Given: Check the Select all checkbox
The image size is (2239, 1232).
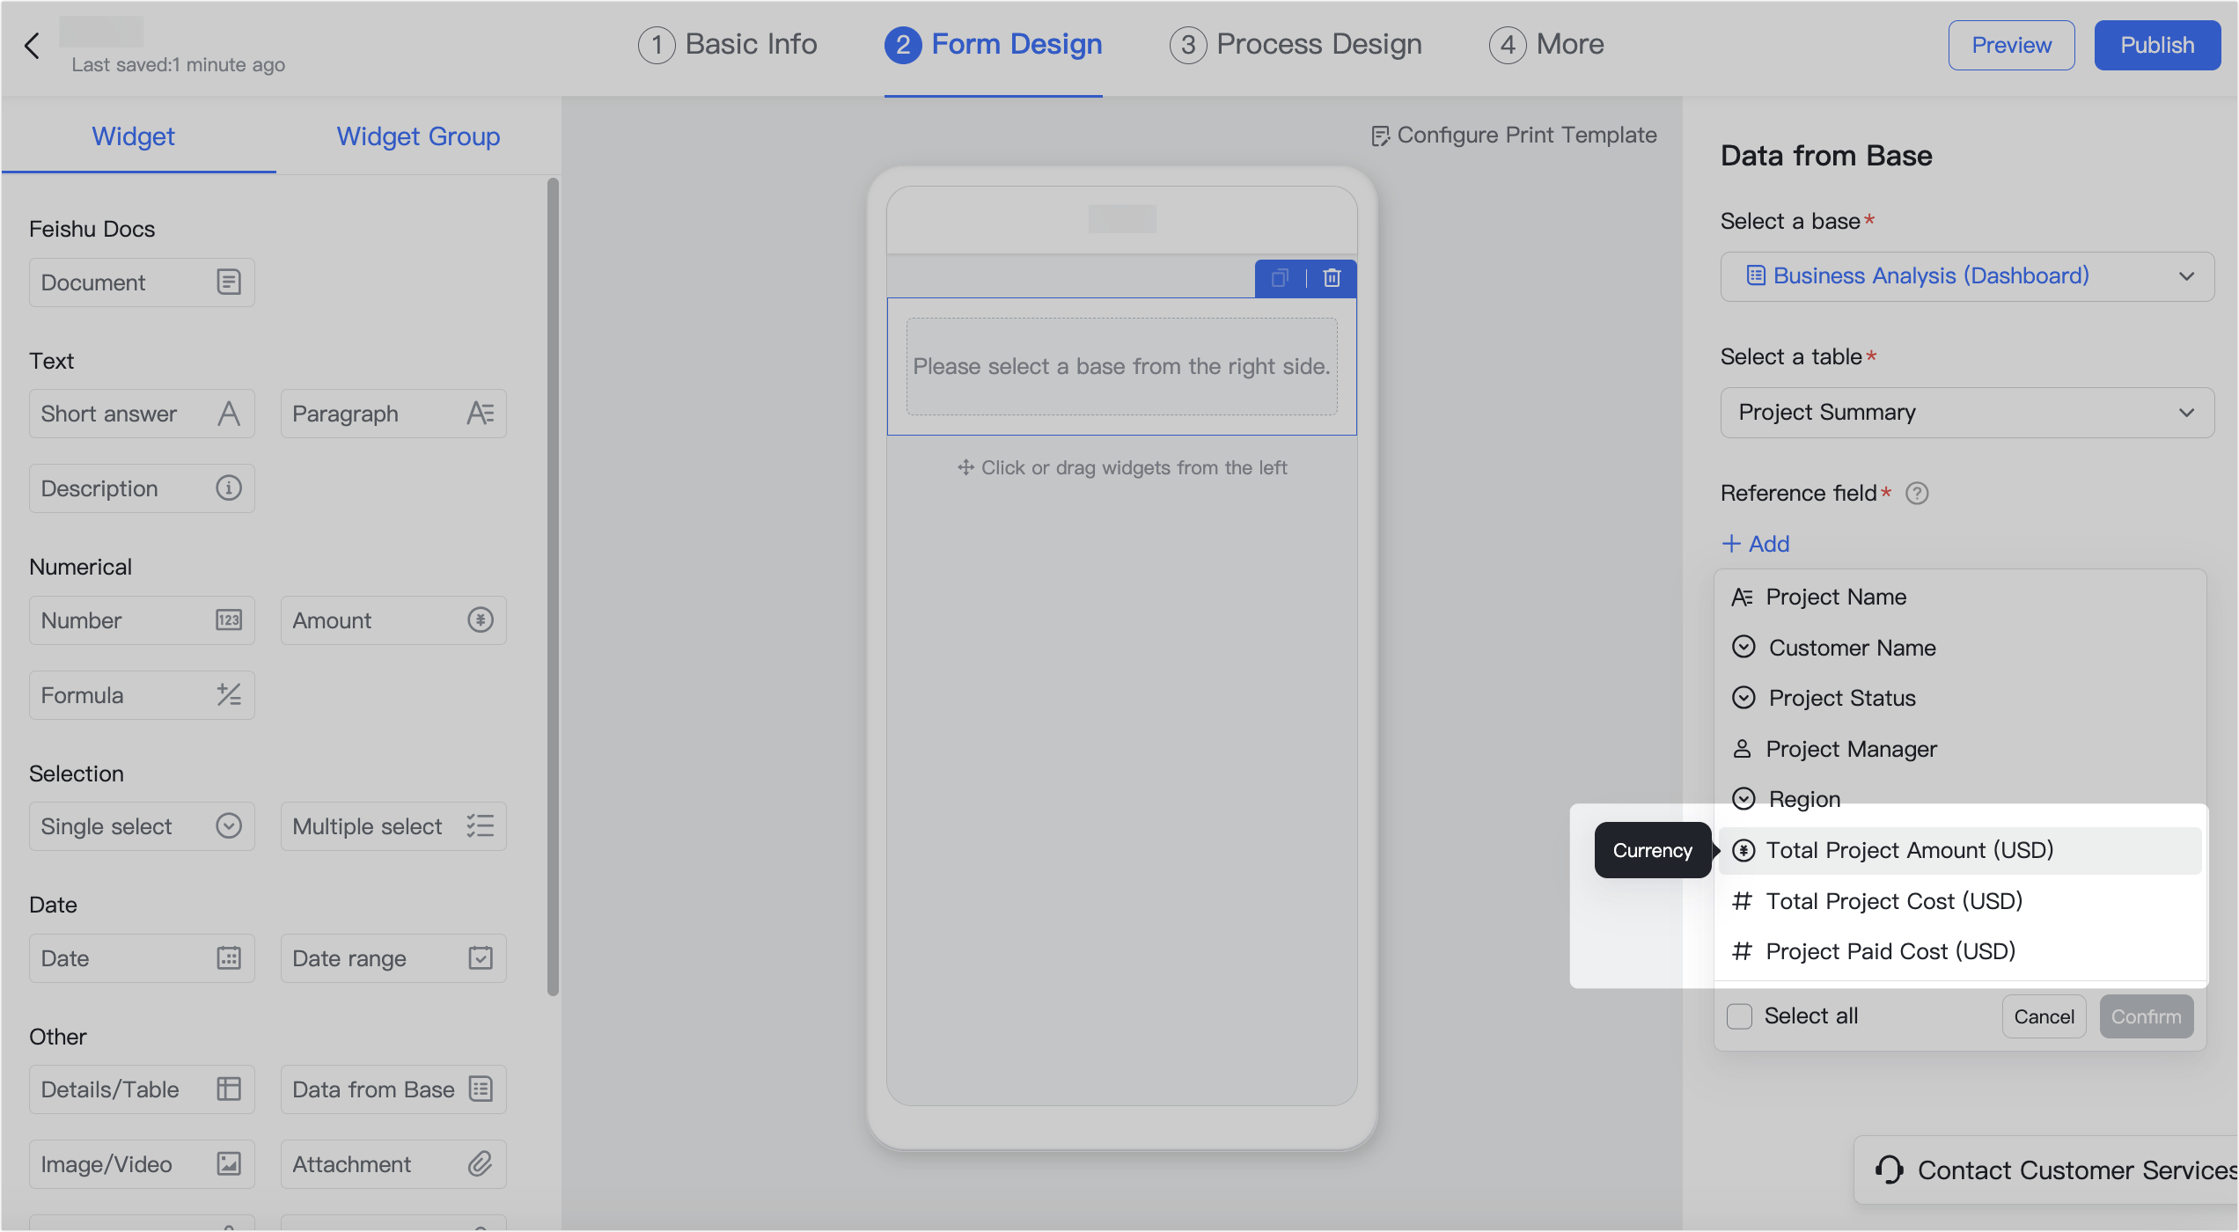Looking at the screenshot, I should pos(1739,1016).
